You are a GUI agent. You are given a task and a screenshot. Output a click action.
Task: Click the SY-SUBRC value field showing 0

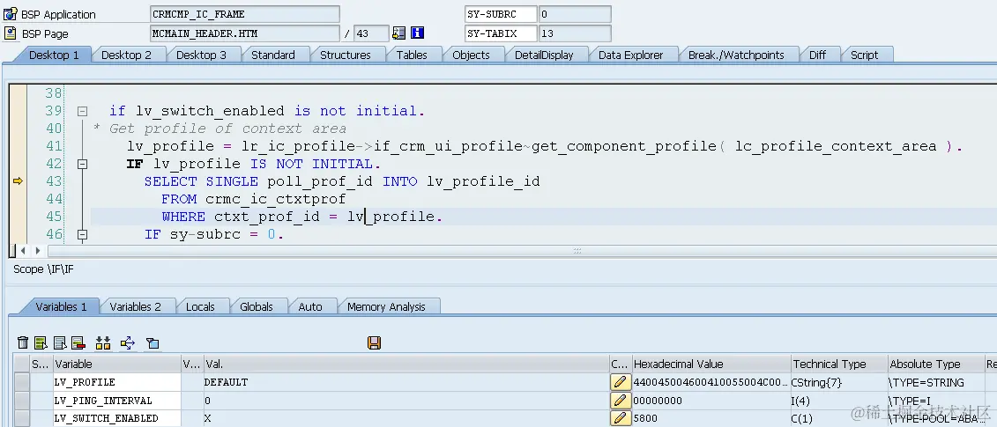pos(575,14)
